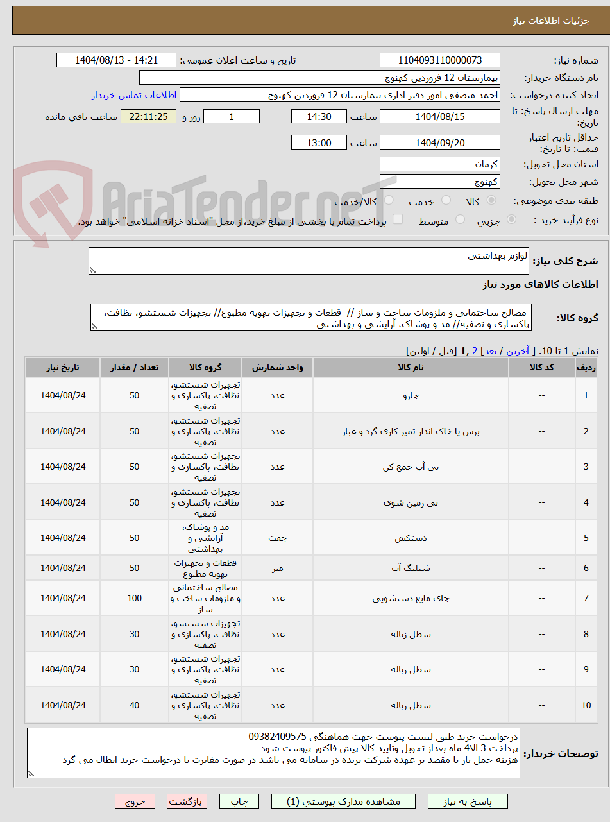Click the شهر محل تحویل field کهنوج
The height and width of the screenshot is (822, 610).
(440, 181)
